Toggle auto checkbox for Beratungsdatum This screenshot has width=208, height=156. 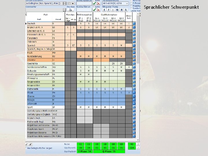coord(94,1)
